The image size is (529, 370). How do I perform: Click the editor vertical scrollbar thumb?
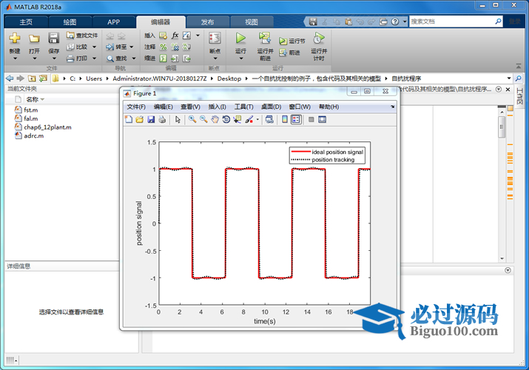502,127
